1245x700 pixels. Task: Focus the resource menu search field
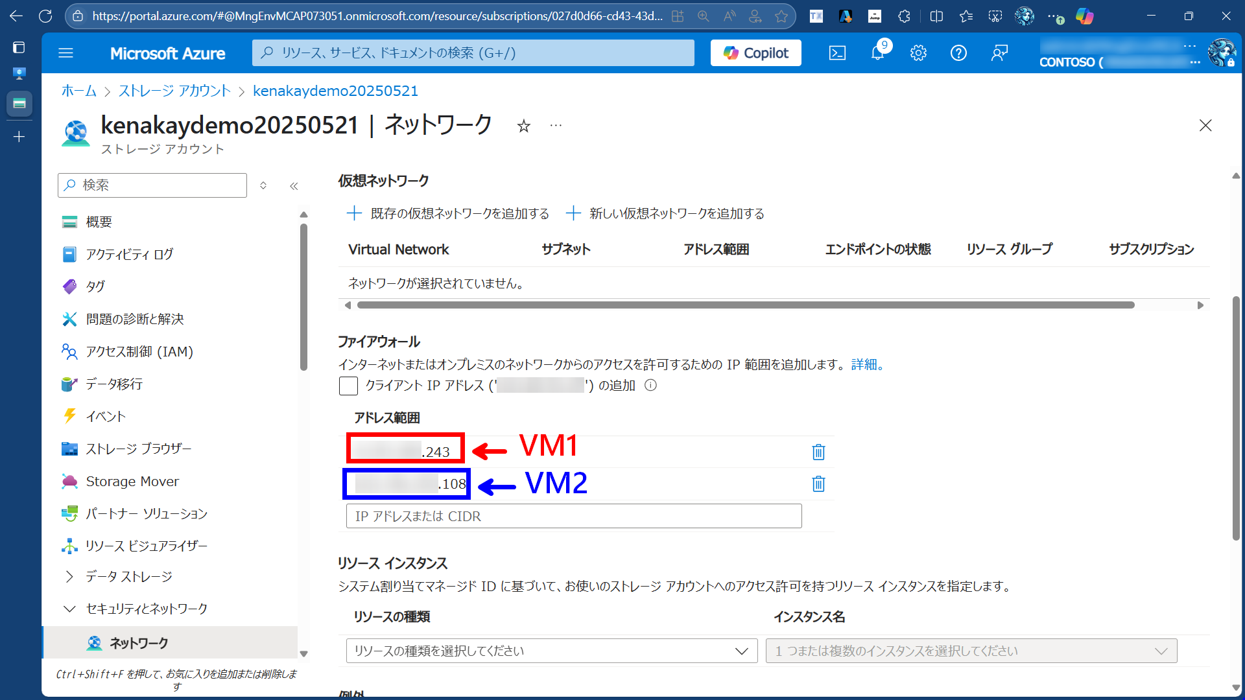pos(152,185)
